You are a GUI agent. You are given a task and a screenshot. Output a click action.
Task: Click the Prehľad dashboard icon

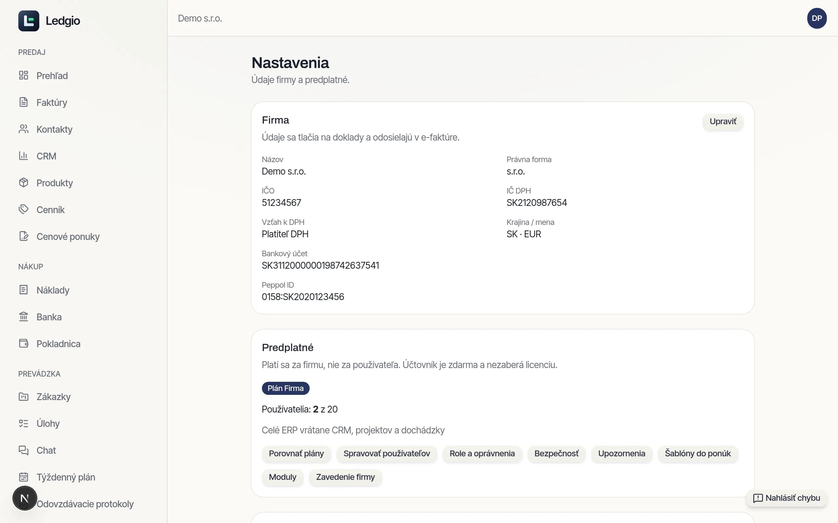pyautogui.click(x=24, y=76)
